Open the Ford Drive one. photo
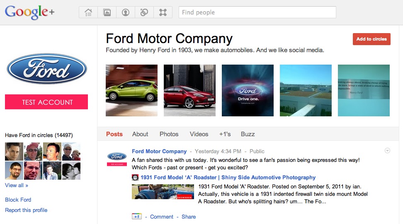 [248, 90]
